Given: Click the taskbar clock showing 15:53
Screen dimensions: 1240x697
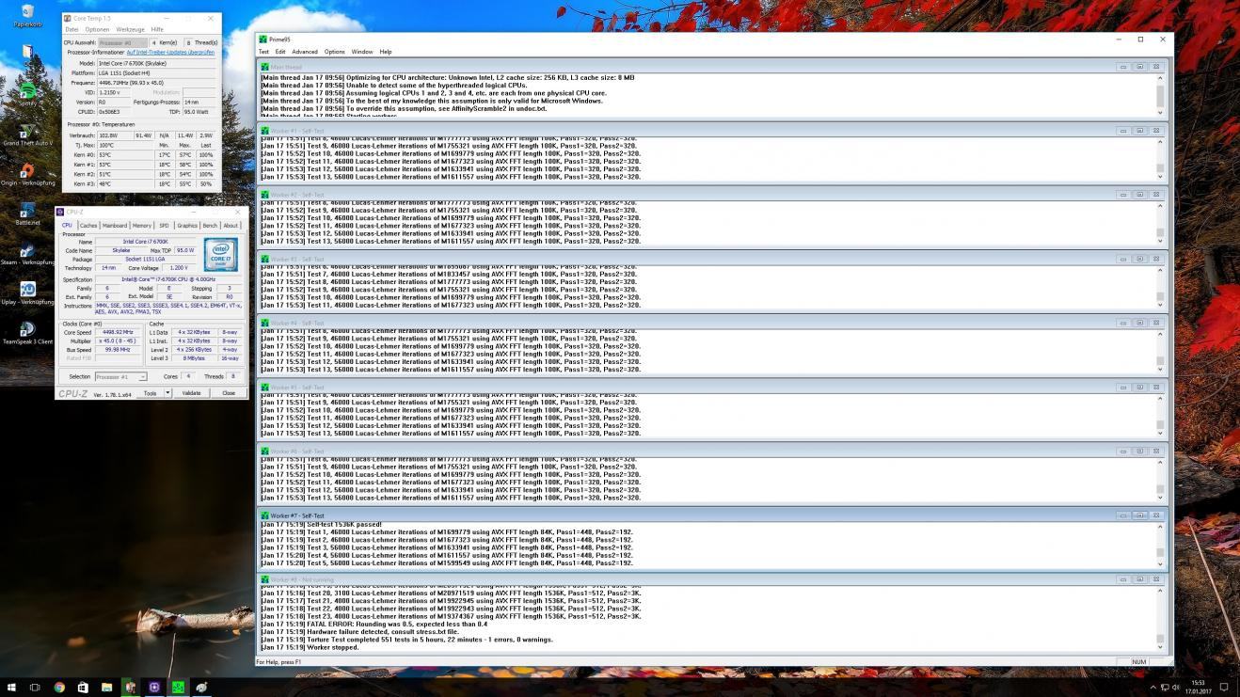Looking at the screenshot, I should coord(1198,687).
